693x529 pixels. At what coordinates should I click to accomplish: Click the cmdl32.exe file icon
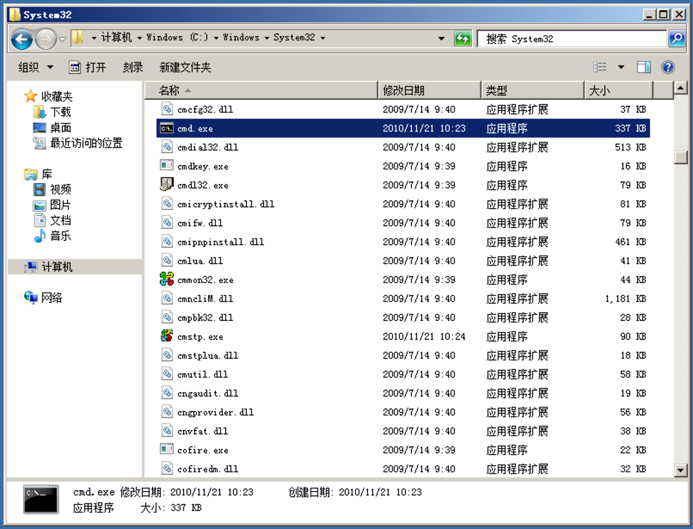point(167,185)
